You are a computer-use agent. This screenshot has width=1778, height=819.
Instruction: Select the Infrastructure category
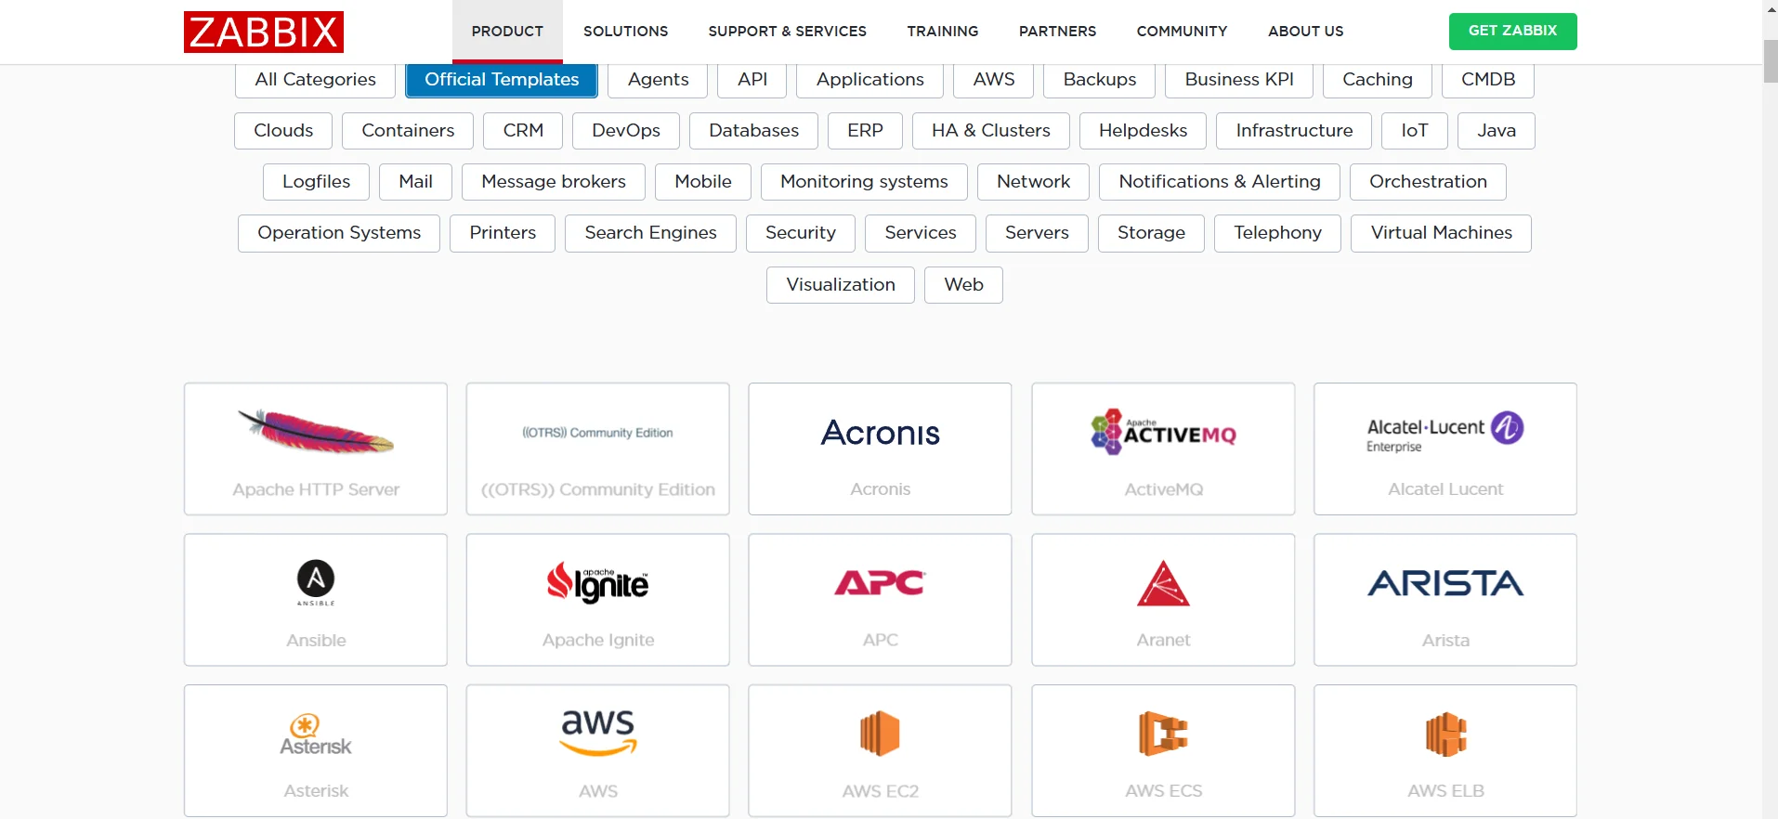(x=1294, y=131)
